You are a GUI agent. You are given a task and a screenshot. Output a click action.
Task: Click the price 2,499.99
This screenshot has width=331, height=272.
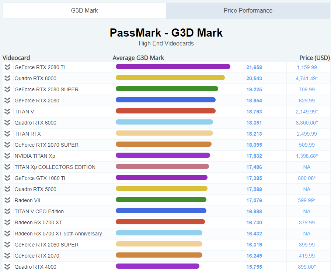(307, 134)
